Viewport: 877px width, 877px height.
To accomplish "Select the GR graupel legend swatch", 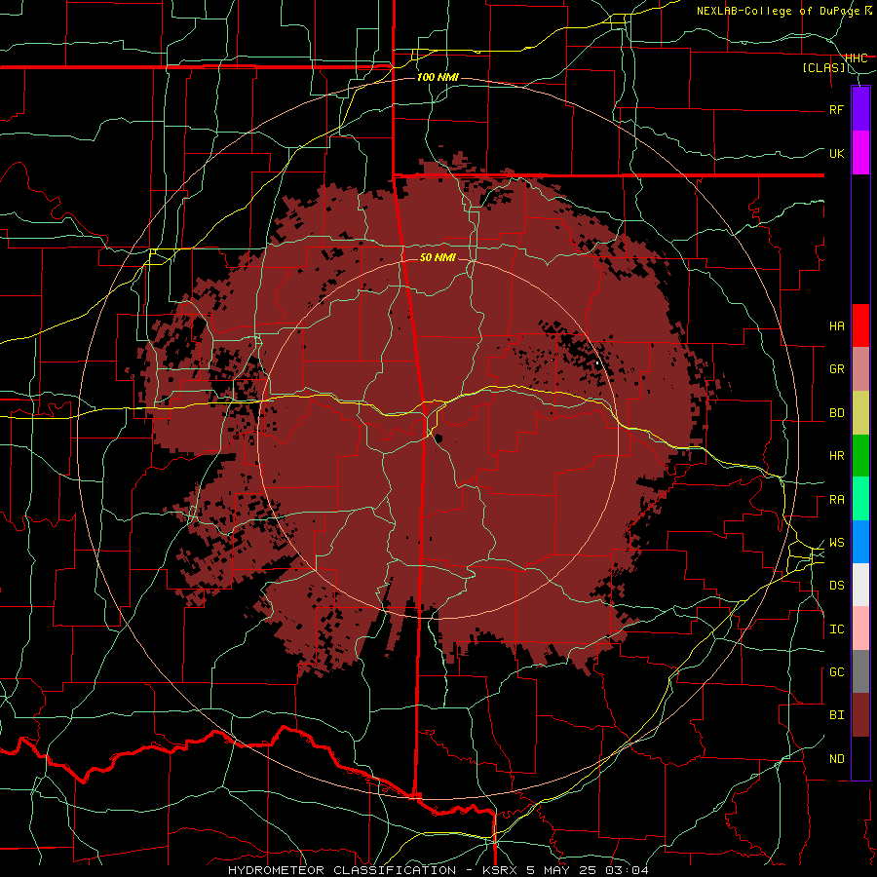I will tap(860, 369).
